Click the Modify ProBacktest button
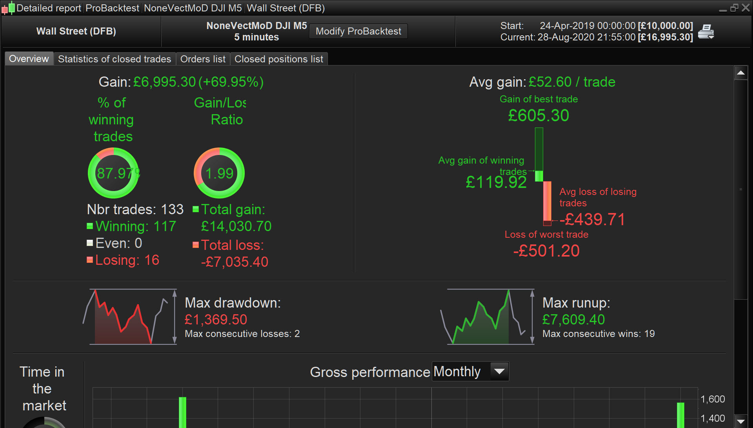The width and height of the screenshot is (753, 428). click(x=358, y=31)
